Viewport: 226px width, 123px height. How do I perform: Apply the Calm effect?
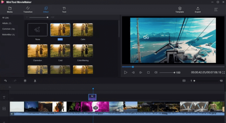tap(83, 30)
